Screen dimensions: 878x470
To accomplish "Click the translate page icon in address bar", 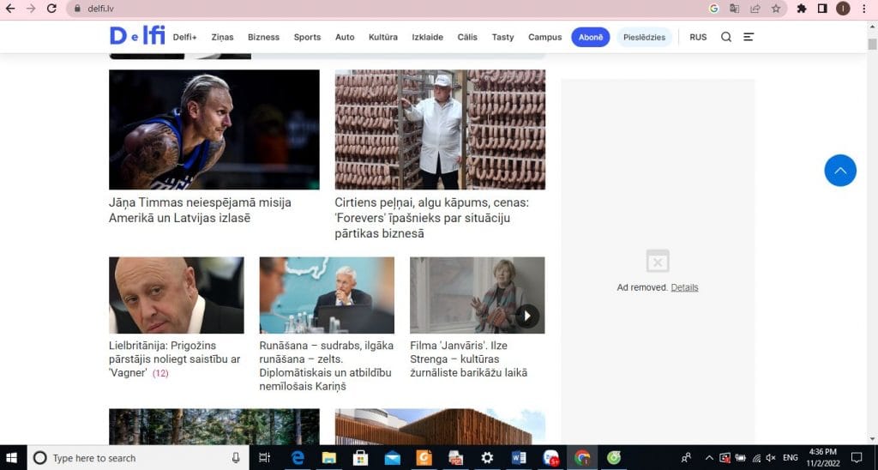I will click(735, 9).
